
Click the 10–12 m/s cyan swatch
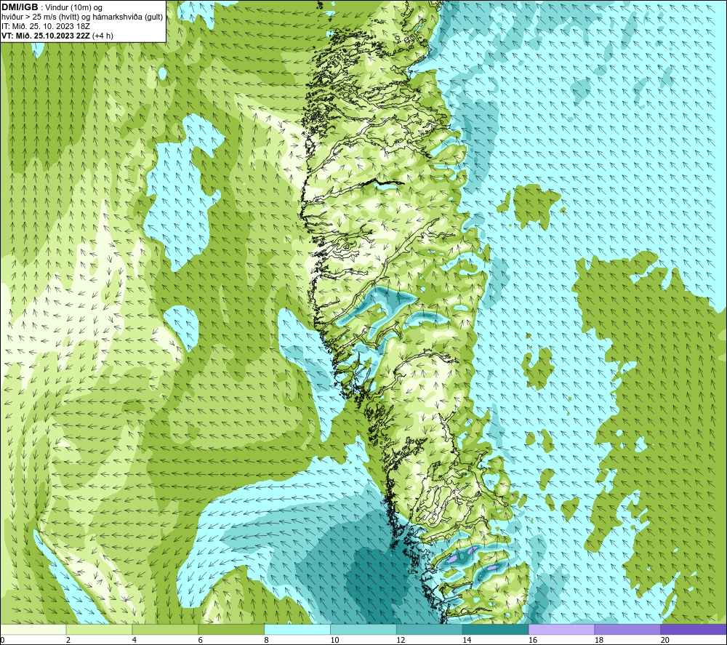pyautogui.click(x=363, y=629)
